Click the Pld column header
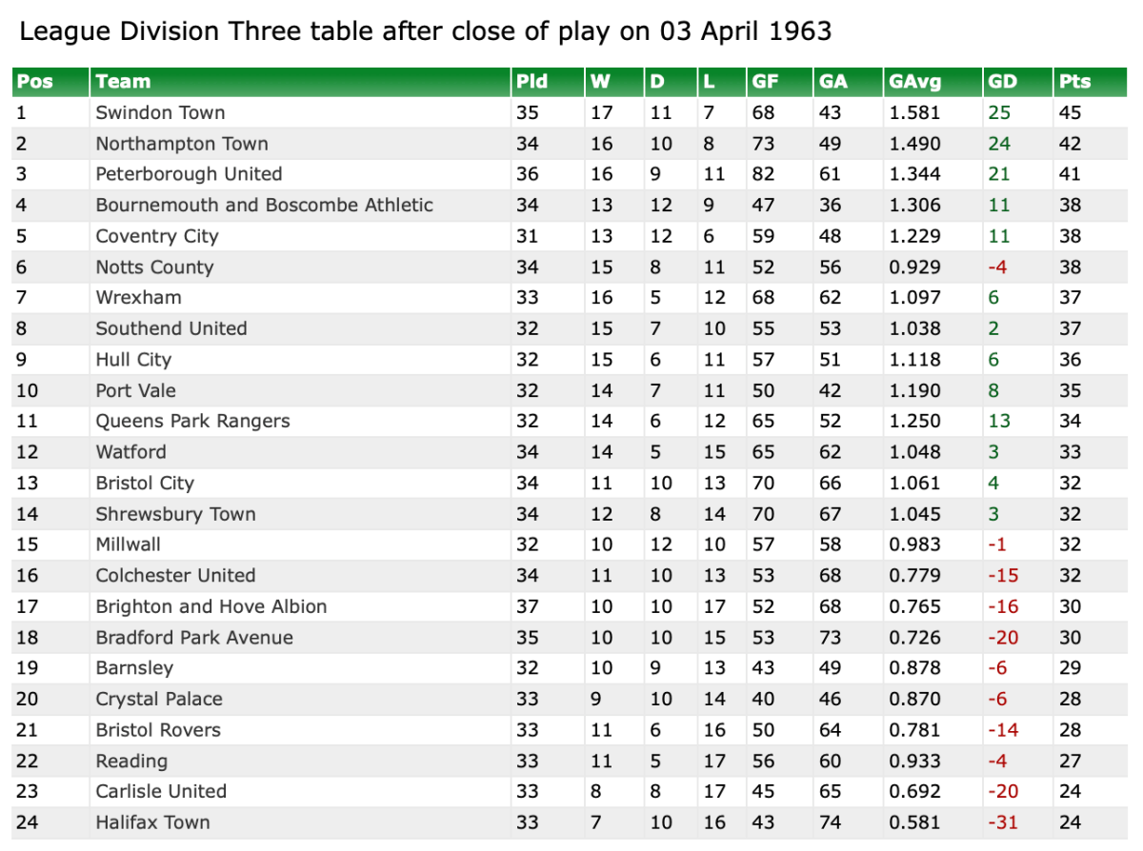 (531, 82)
